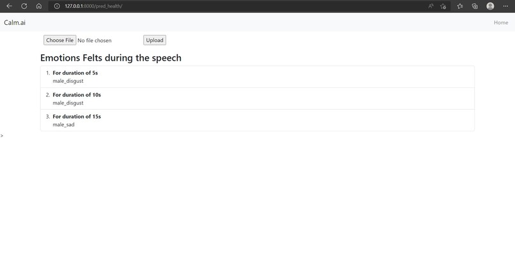This screenshot has width=515, height=264.
Task: Reload the page with the refresh icon
Action: (x=24, y=6)
